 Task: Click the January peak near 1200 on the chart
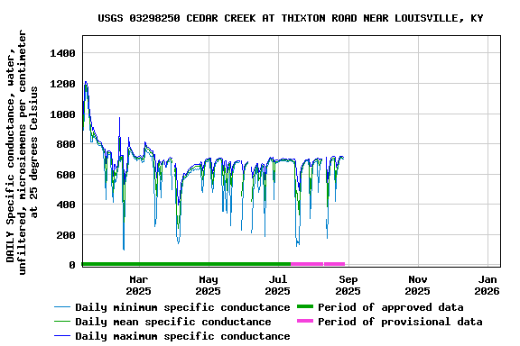(86, 83)
